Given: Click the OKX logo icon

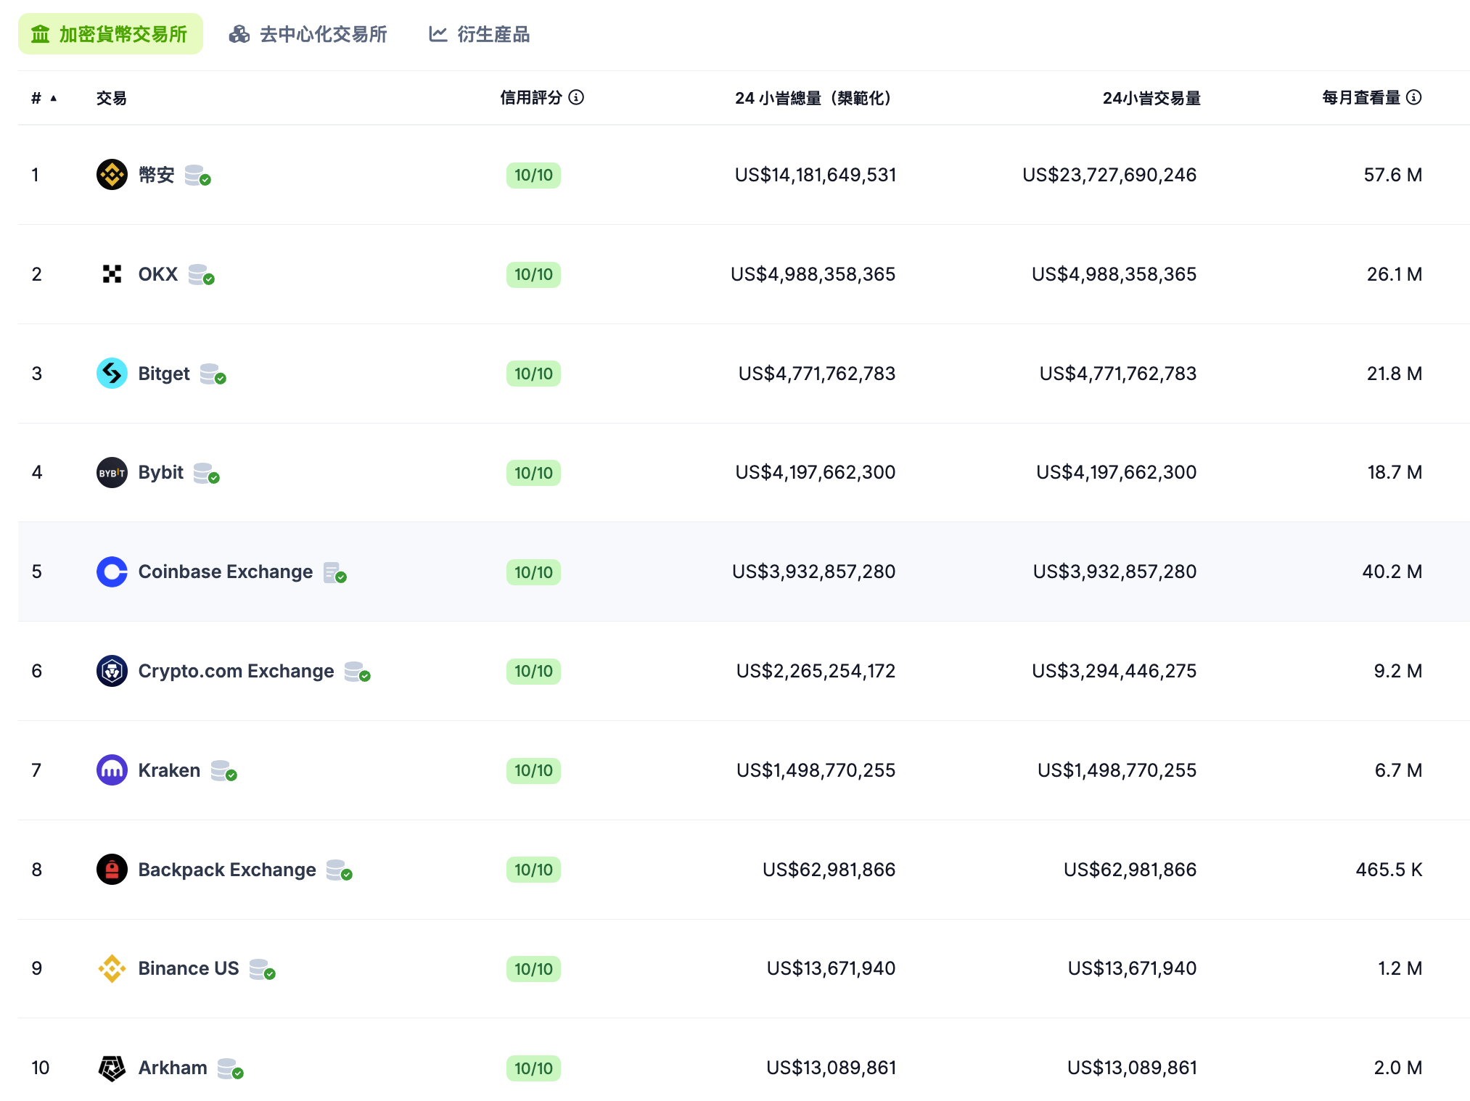Looking at the screenshot, I should click(x=112, y=274).
